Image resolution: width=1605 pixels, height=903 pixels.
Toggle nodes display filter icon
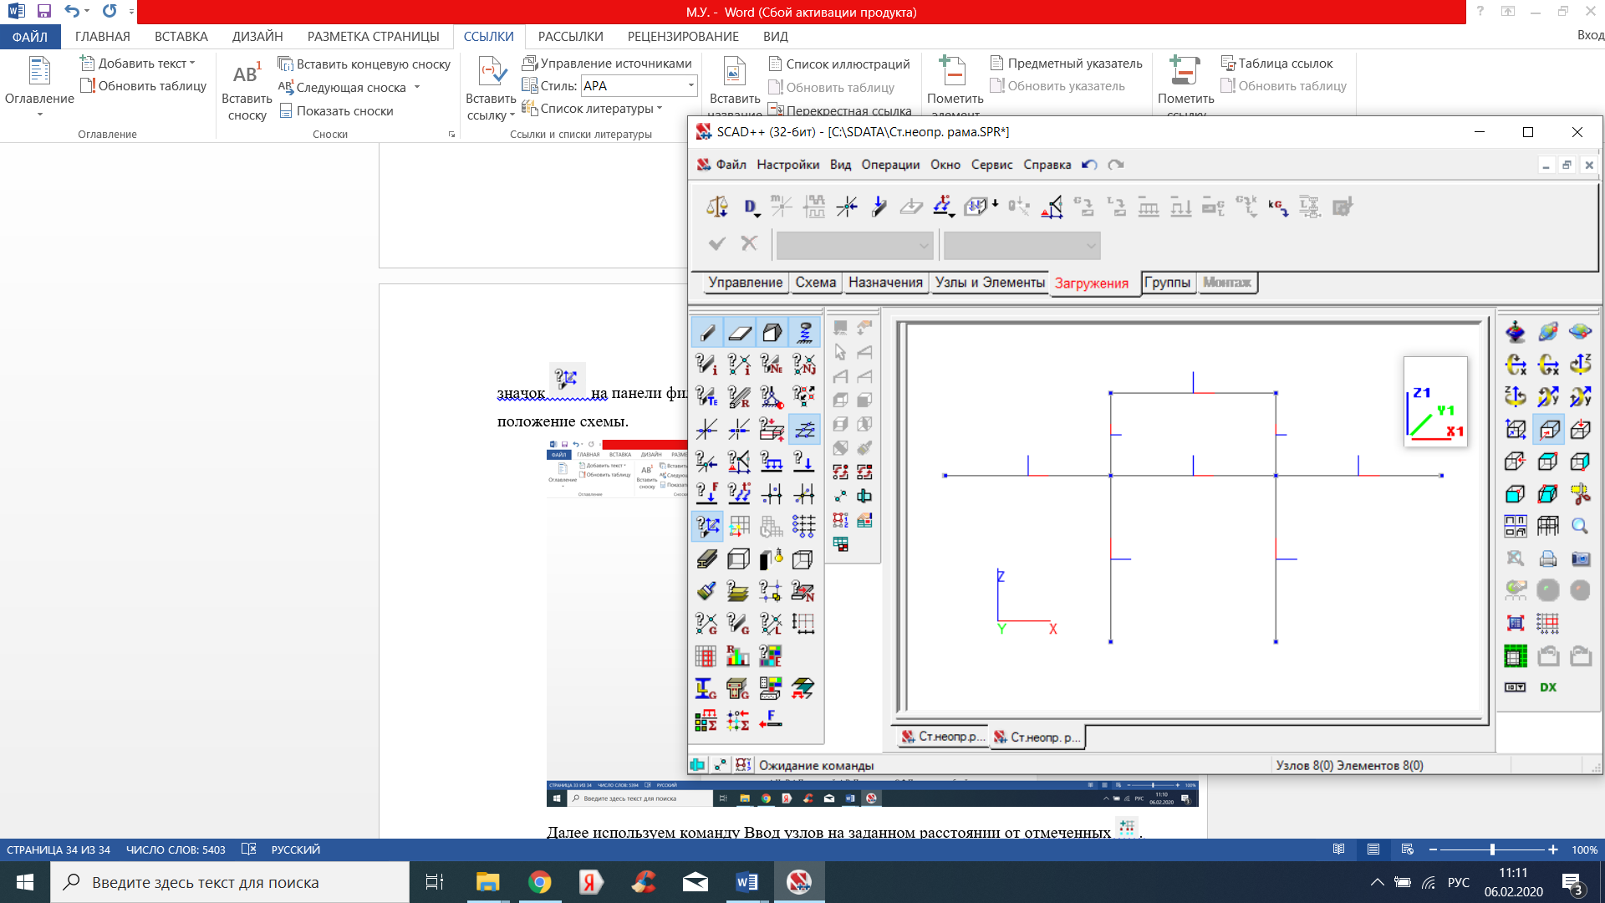pyautogui.click(x=707, y=429)
